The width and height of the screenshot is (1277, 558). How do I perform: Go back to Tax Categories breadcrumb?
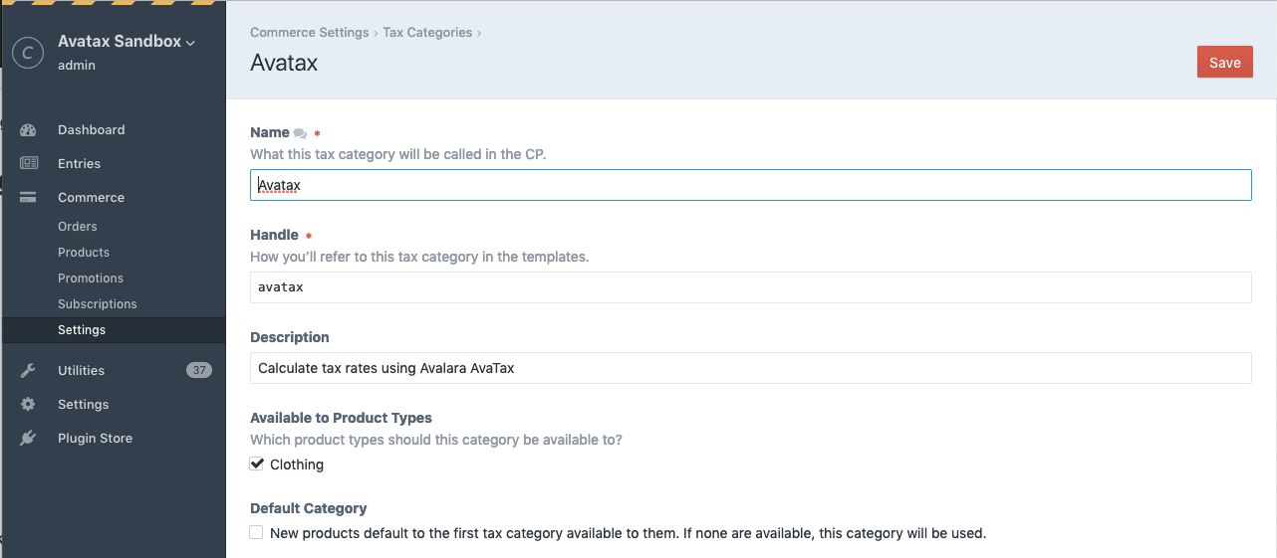pyautogui.click(x=427, y=33)
